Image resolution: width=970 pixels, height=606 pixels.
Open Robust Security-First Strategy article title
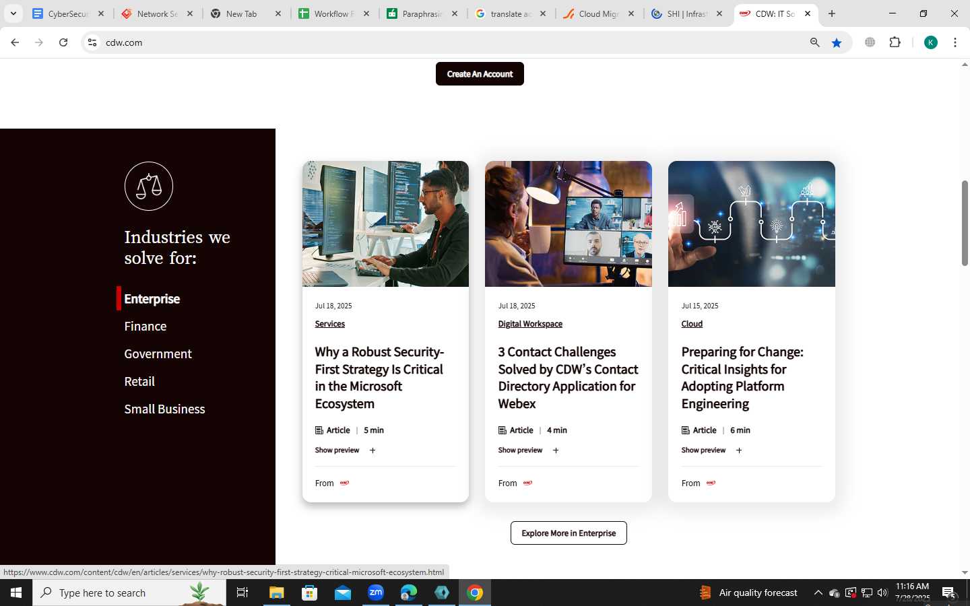[x=380, y=378]
